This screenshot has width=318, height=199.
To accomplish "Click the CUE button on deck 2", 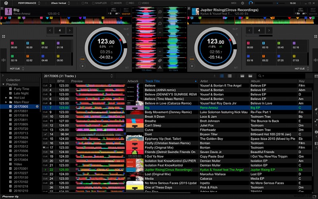I will (x=192, y=59).
